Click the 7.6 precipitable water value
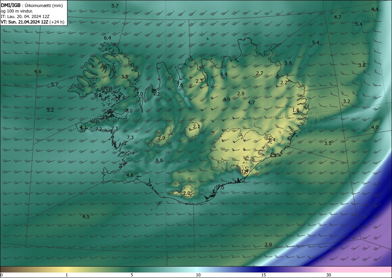 [x=180, y=85]
